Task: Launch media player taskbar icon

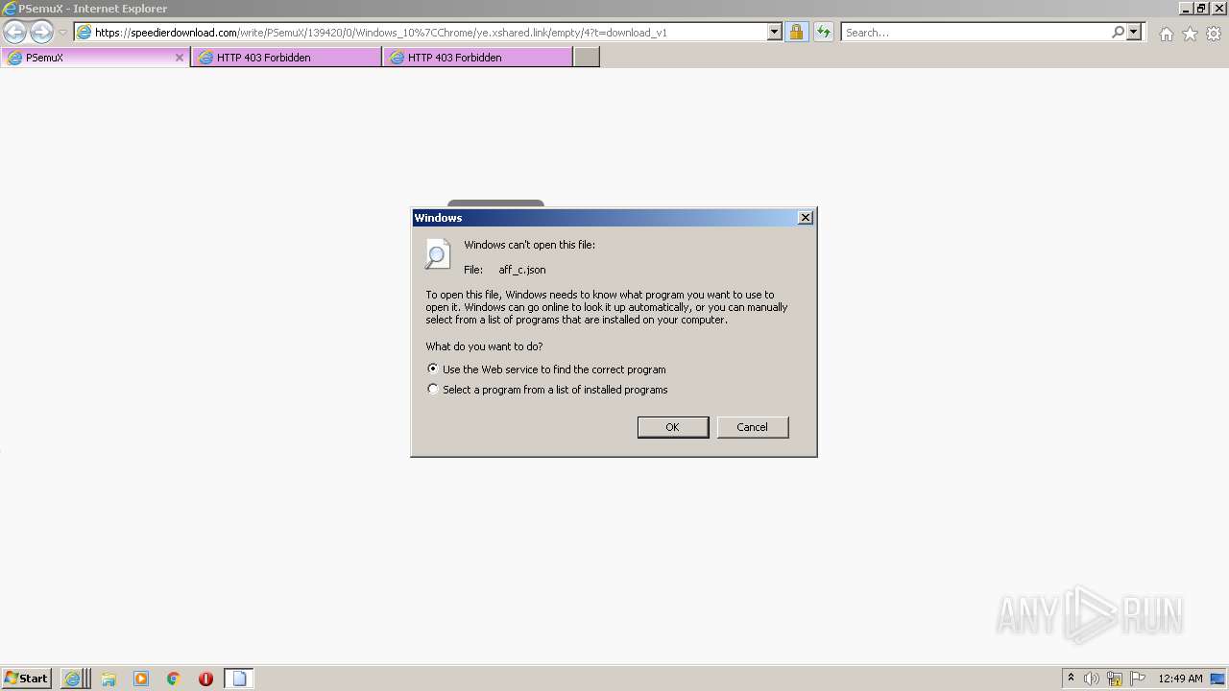Action: pyautogui.click(x=141, y=679)
